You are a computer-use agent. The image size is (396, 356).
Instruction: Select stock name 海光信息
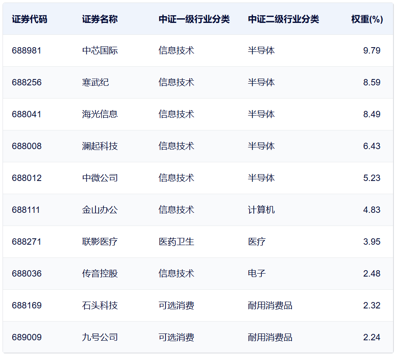pos(100,114)
